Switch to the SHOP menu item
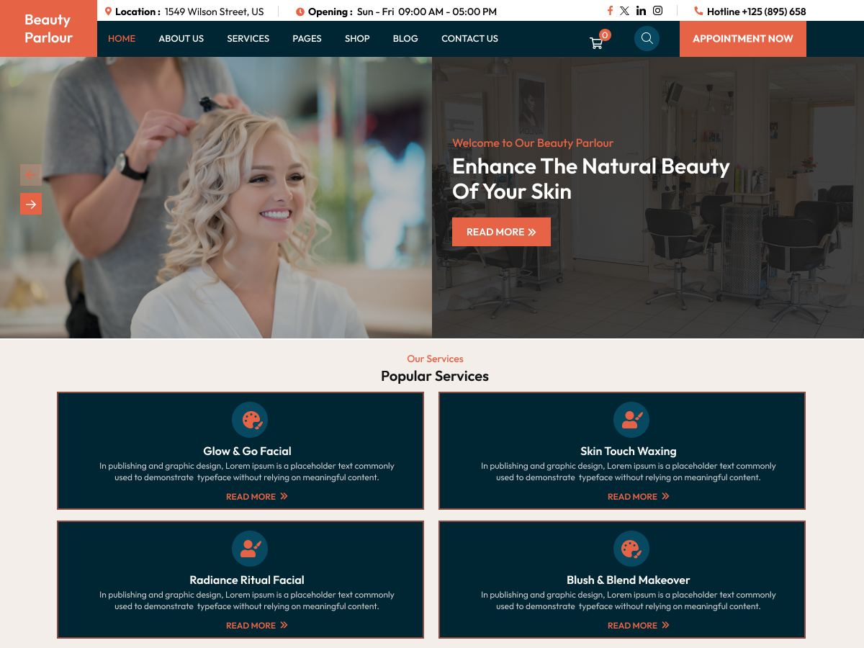The image size is (864, 648). point(357,38)
